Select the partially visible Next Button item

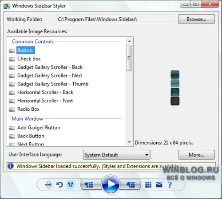click(31, 144)
